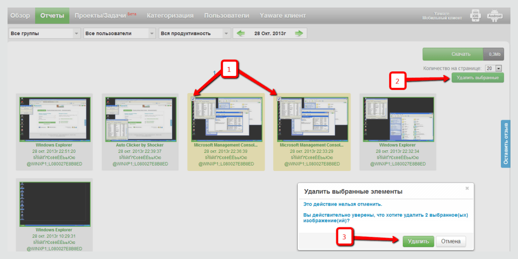The image size is (518, 259).
Task: Uncheck the 22:36:39 Microsoft Management Console screenshot
Action: coord(193,99)
